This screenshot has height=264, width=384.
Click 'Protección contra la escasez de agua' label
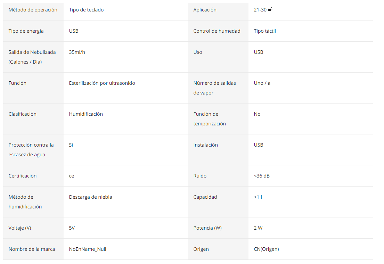[x=31, y=150]
